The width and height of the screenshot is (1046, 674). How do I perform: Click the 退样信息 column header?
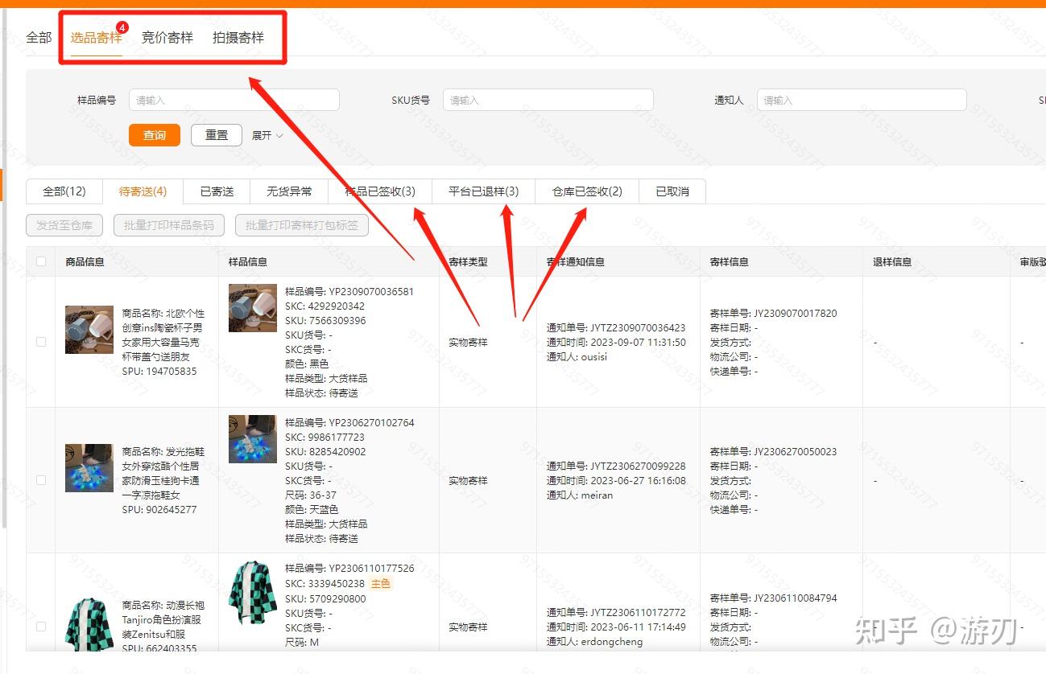[x=892, y=262]
